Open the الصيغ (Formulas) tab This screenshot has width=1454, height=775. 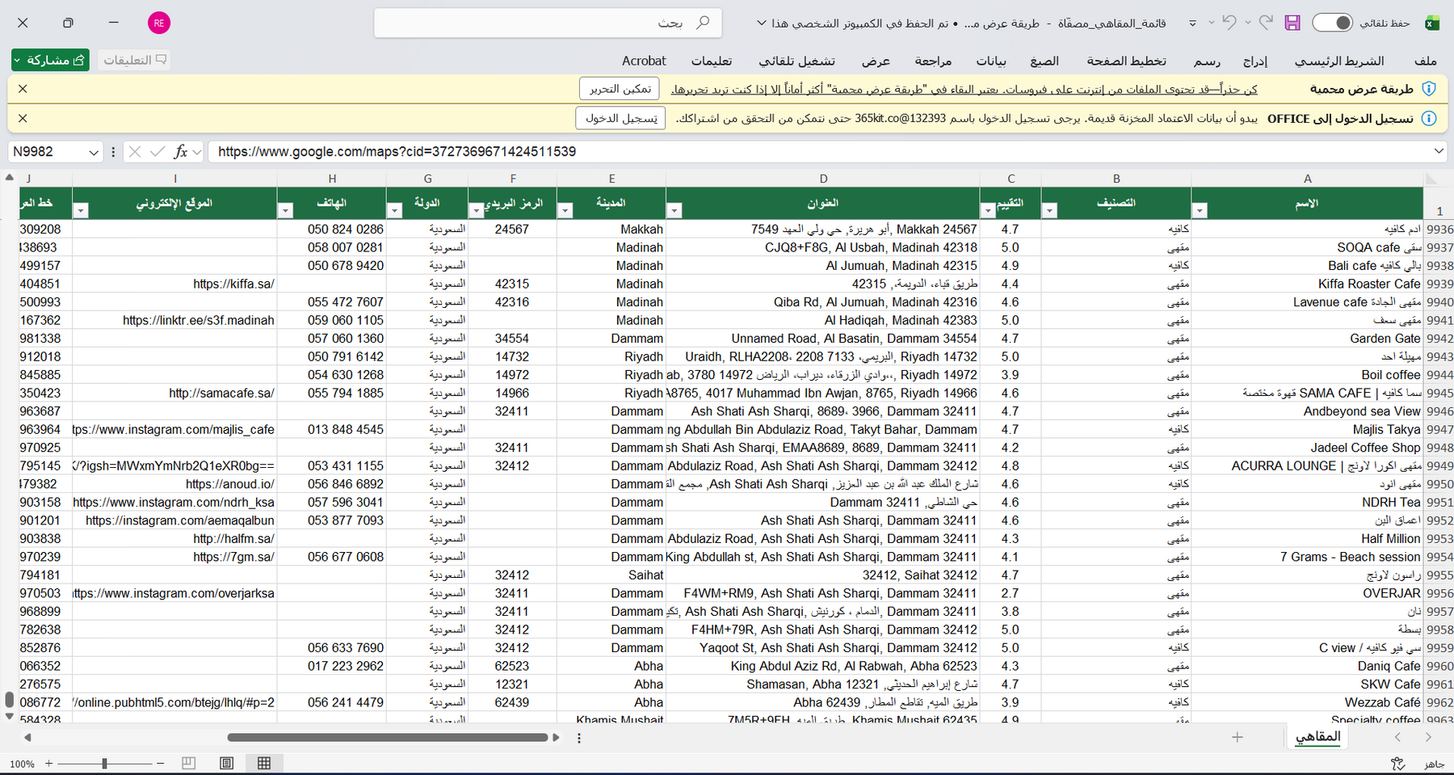point(1044,61)
